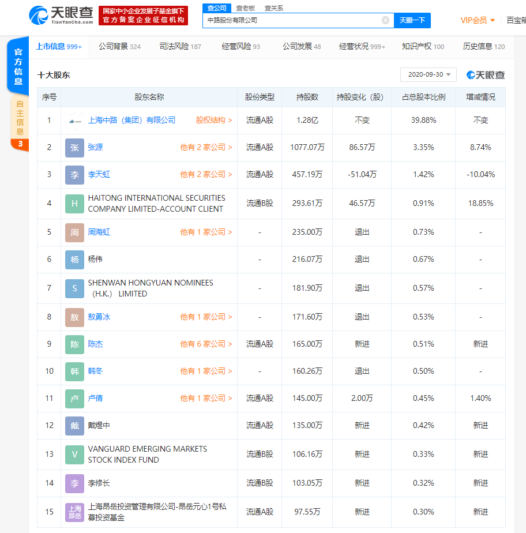Open the 公司背景 324 tab
Viewport: 526px width, 533px height.
(x=119, y=47)
